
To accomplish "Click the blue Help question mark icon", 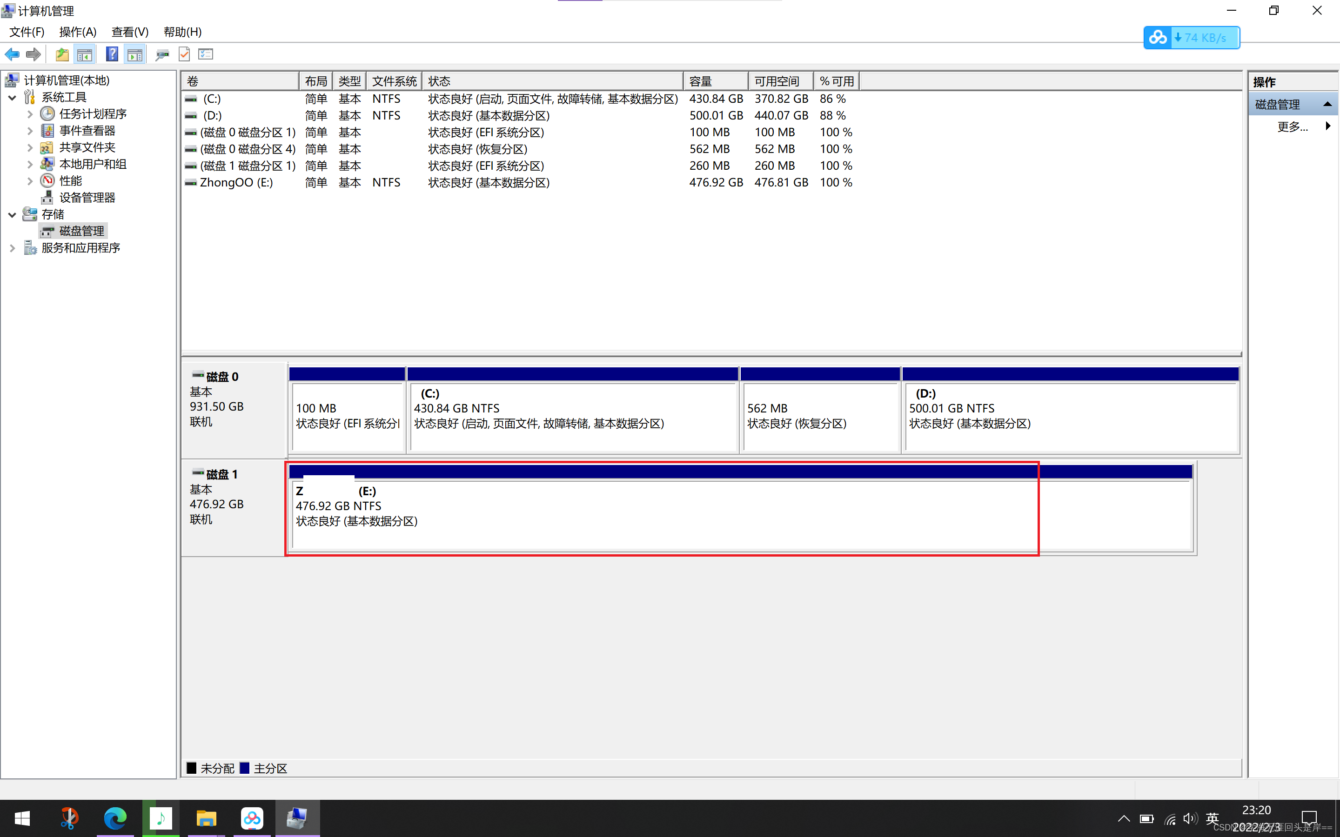I will [112, 54].
